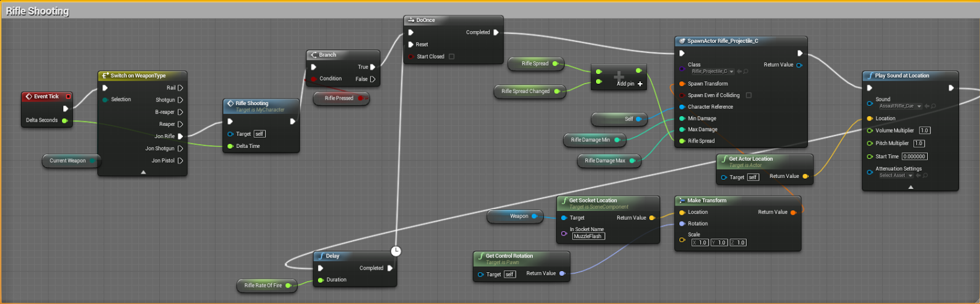Click the Play Sound execution output pin
The image size is (980, 304).
[951, 88]
